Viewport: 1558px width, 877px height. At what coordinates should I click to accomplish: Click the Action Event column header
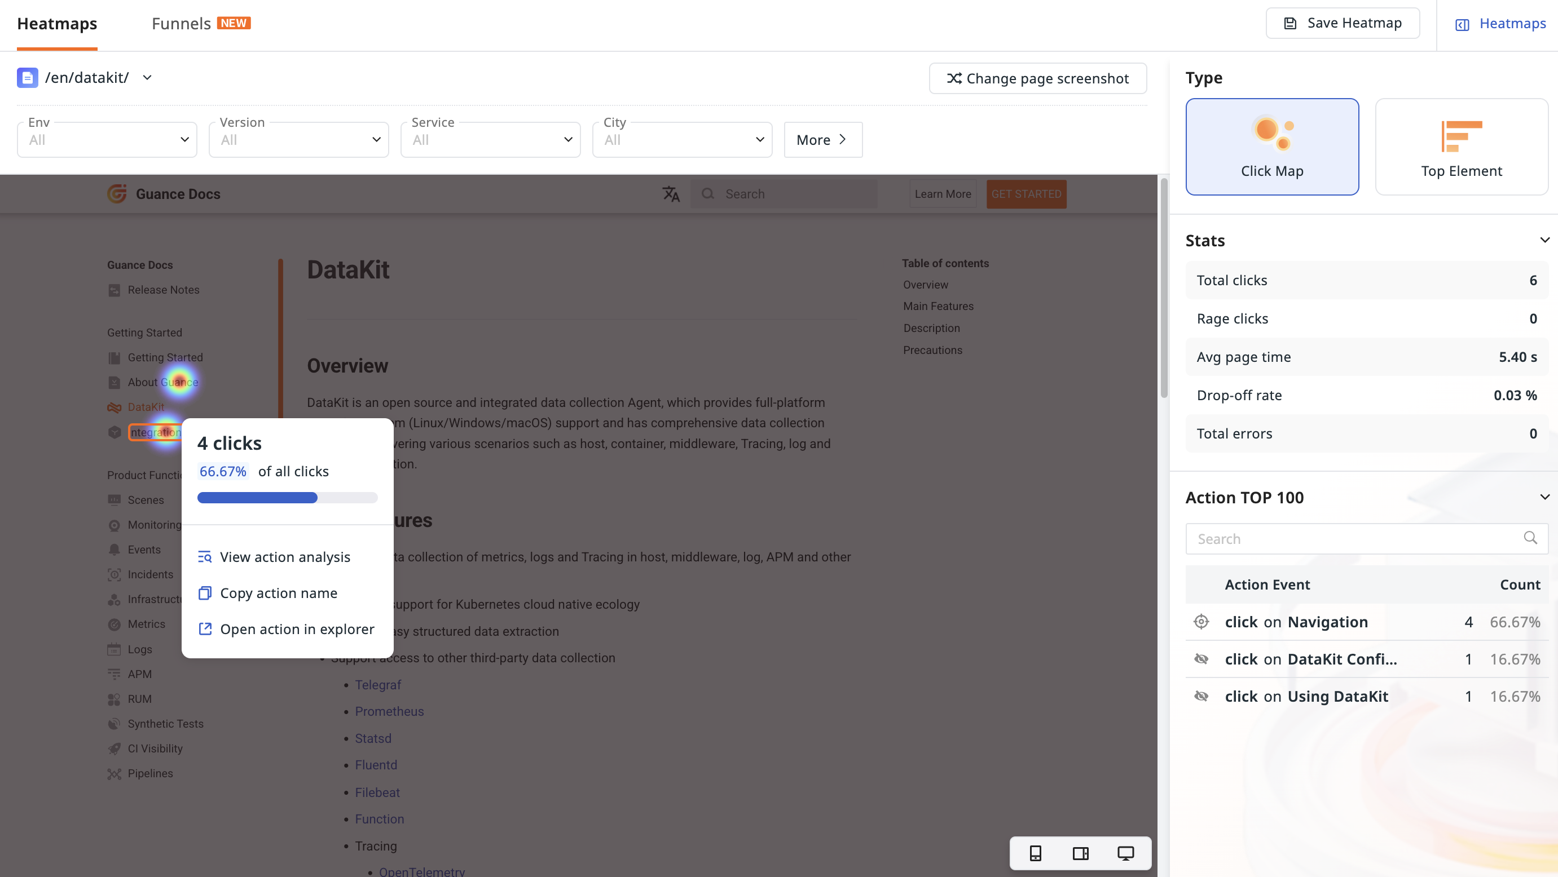(x=1267, y=584)
